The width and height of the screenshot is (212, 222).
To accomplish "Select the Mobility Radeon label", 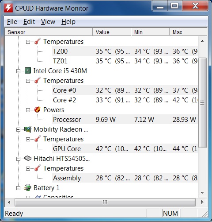I will tap(61, 129).
